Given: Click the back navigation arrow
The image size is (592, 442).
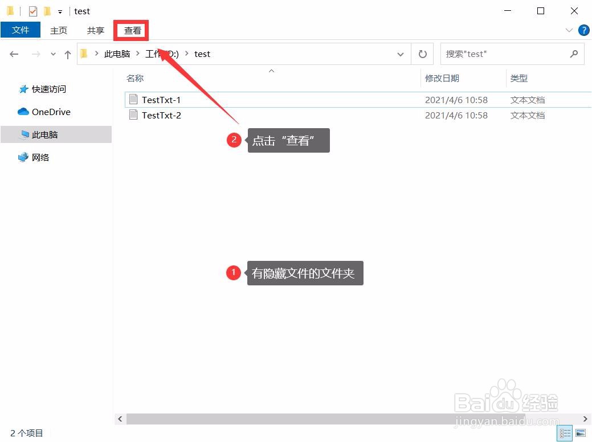Looking at the screenshot, I should [x=14, y=54].
